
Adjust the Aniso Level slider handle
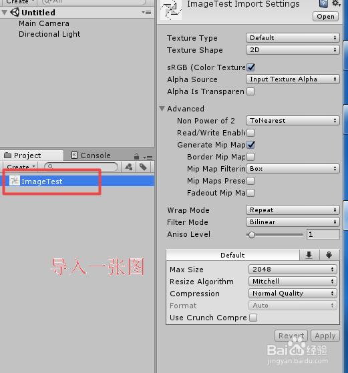tap(252, 235)
